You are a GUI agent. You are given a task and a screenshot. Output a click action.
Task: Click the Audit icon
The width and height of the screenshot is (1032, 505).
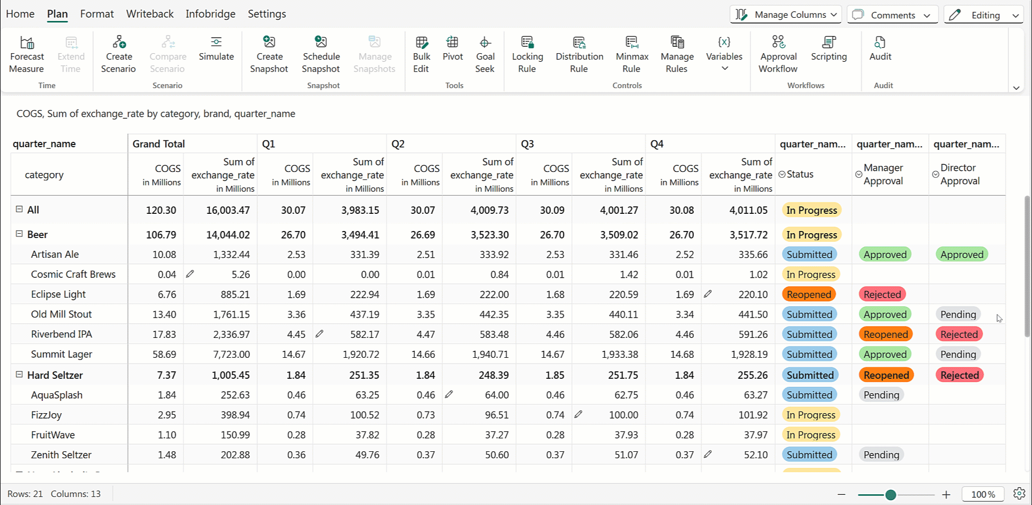880,42
